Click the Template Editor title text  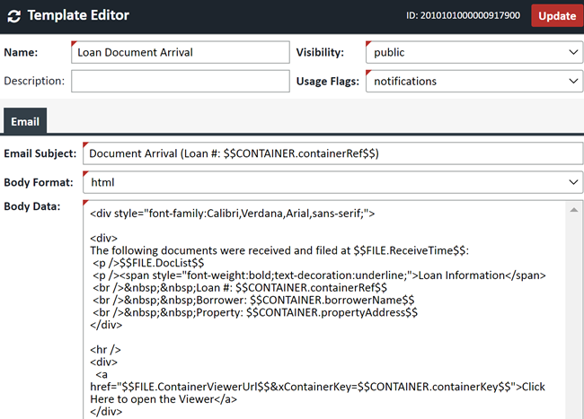click(x=78, y=15)
